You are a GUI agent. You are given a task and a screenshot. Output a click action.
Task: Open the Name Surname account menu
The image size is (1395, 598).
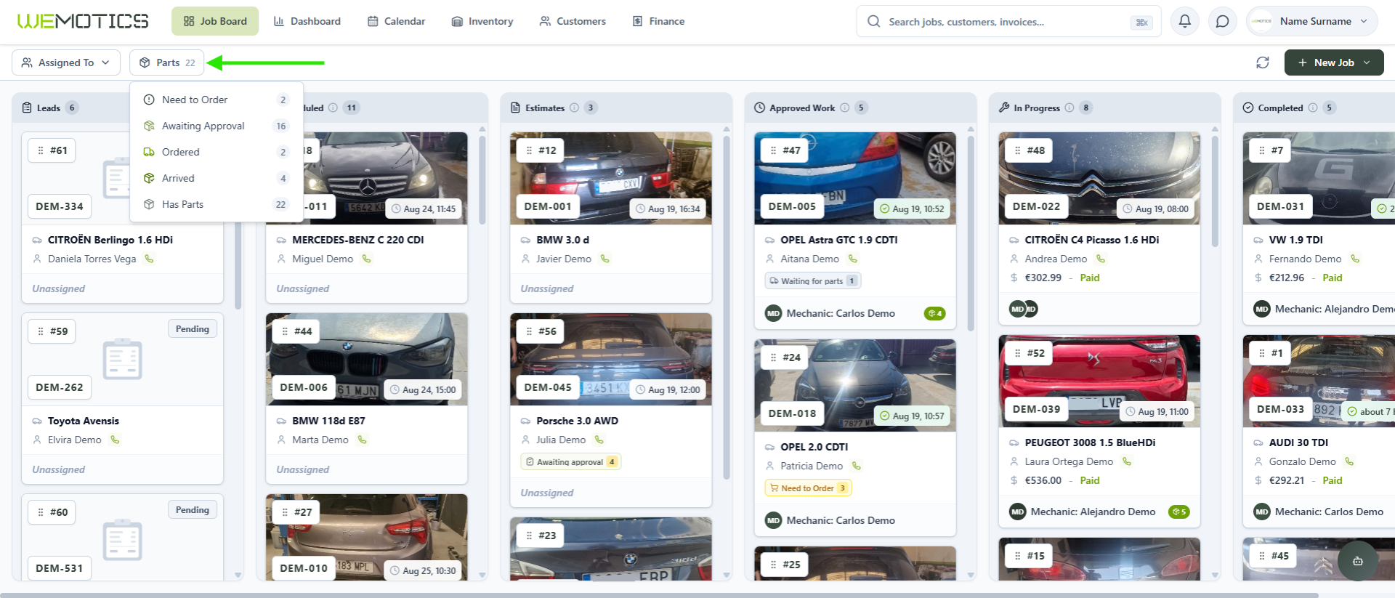1312,21
